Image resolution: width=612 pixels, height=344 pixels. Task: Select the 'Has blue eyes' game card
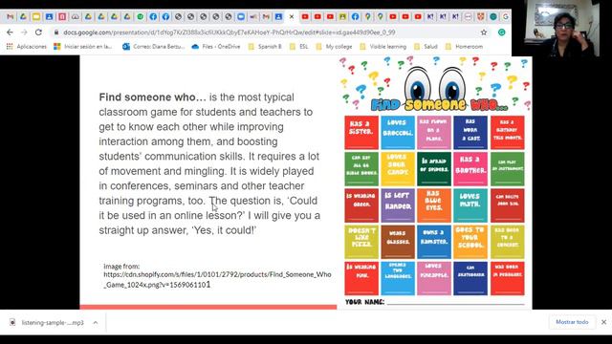point(434,205)
